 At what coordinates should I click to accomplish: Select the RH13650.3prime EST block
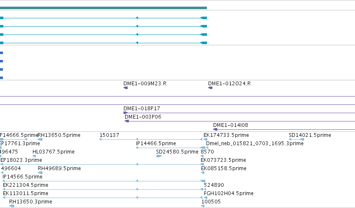(x=12, y=206)
